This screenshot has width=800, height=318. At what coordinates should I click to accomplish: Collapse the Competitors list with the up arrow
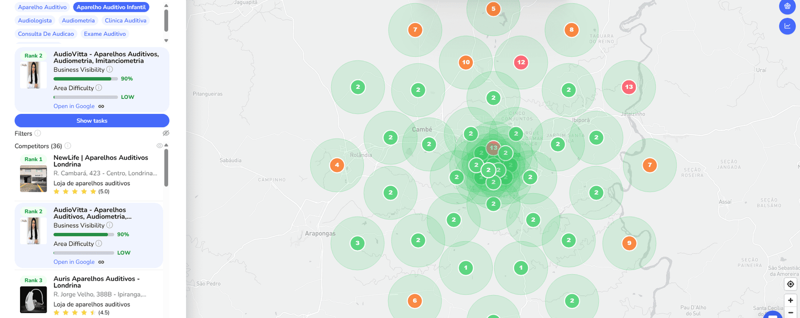tap(166, 145)
